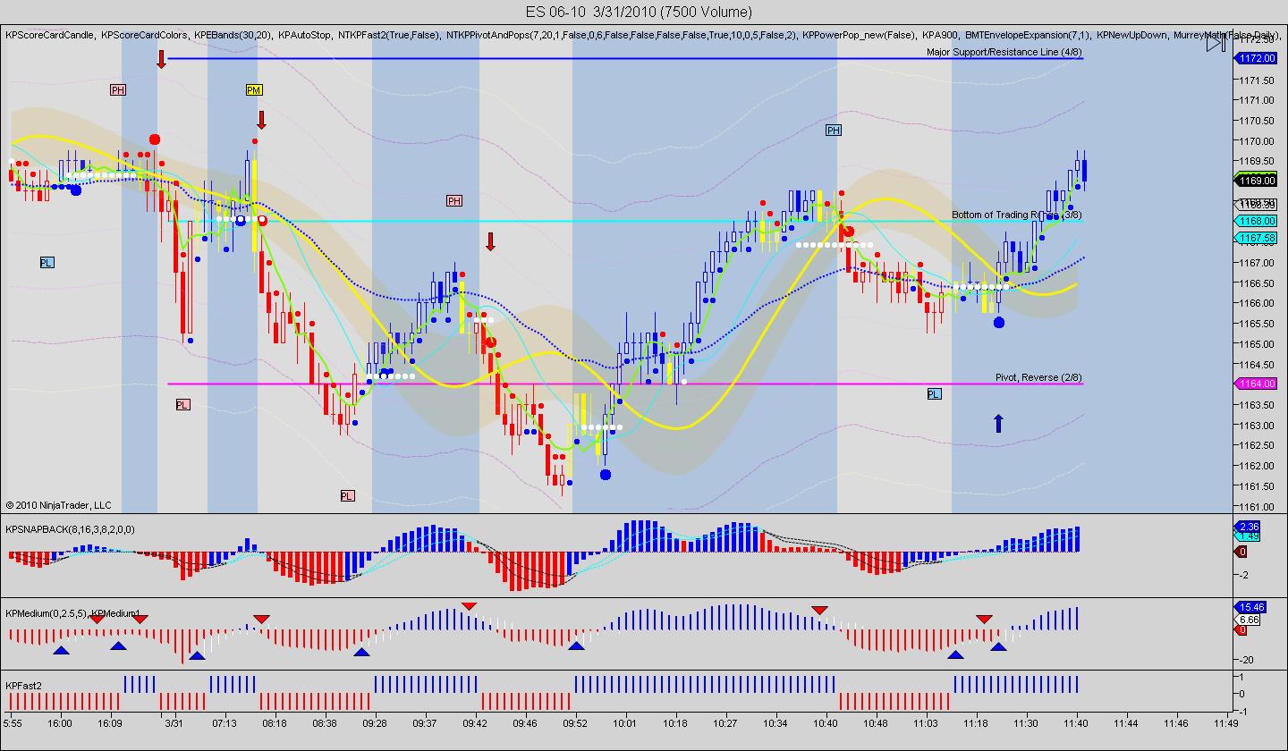
Task: Select the 07:13 time axis label
Action: click(224, 723)
